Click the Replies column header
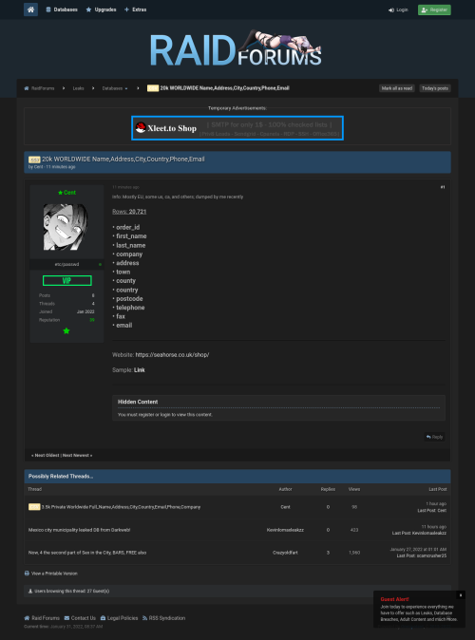The image size is (475, 640). click(x=328, y=489)
